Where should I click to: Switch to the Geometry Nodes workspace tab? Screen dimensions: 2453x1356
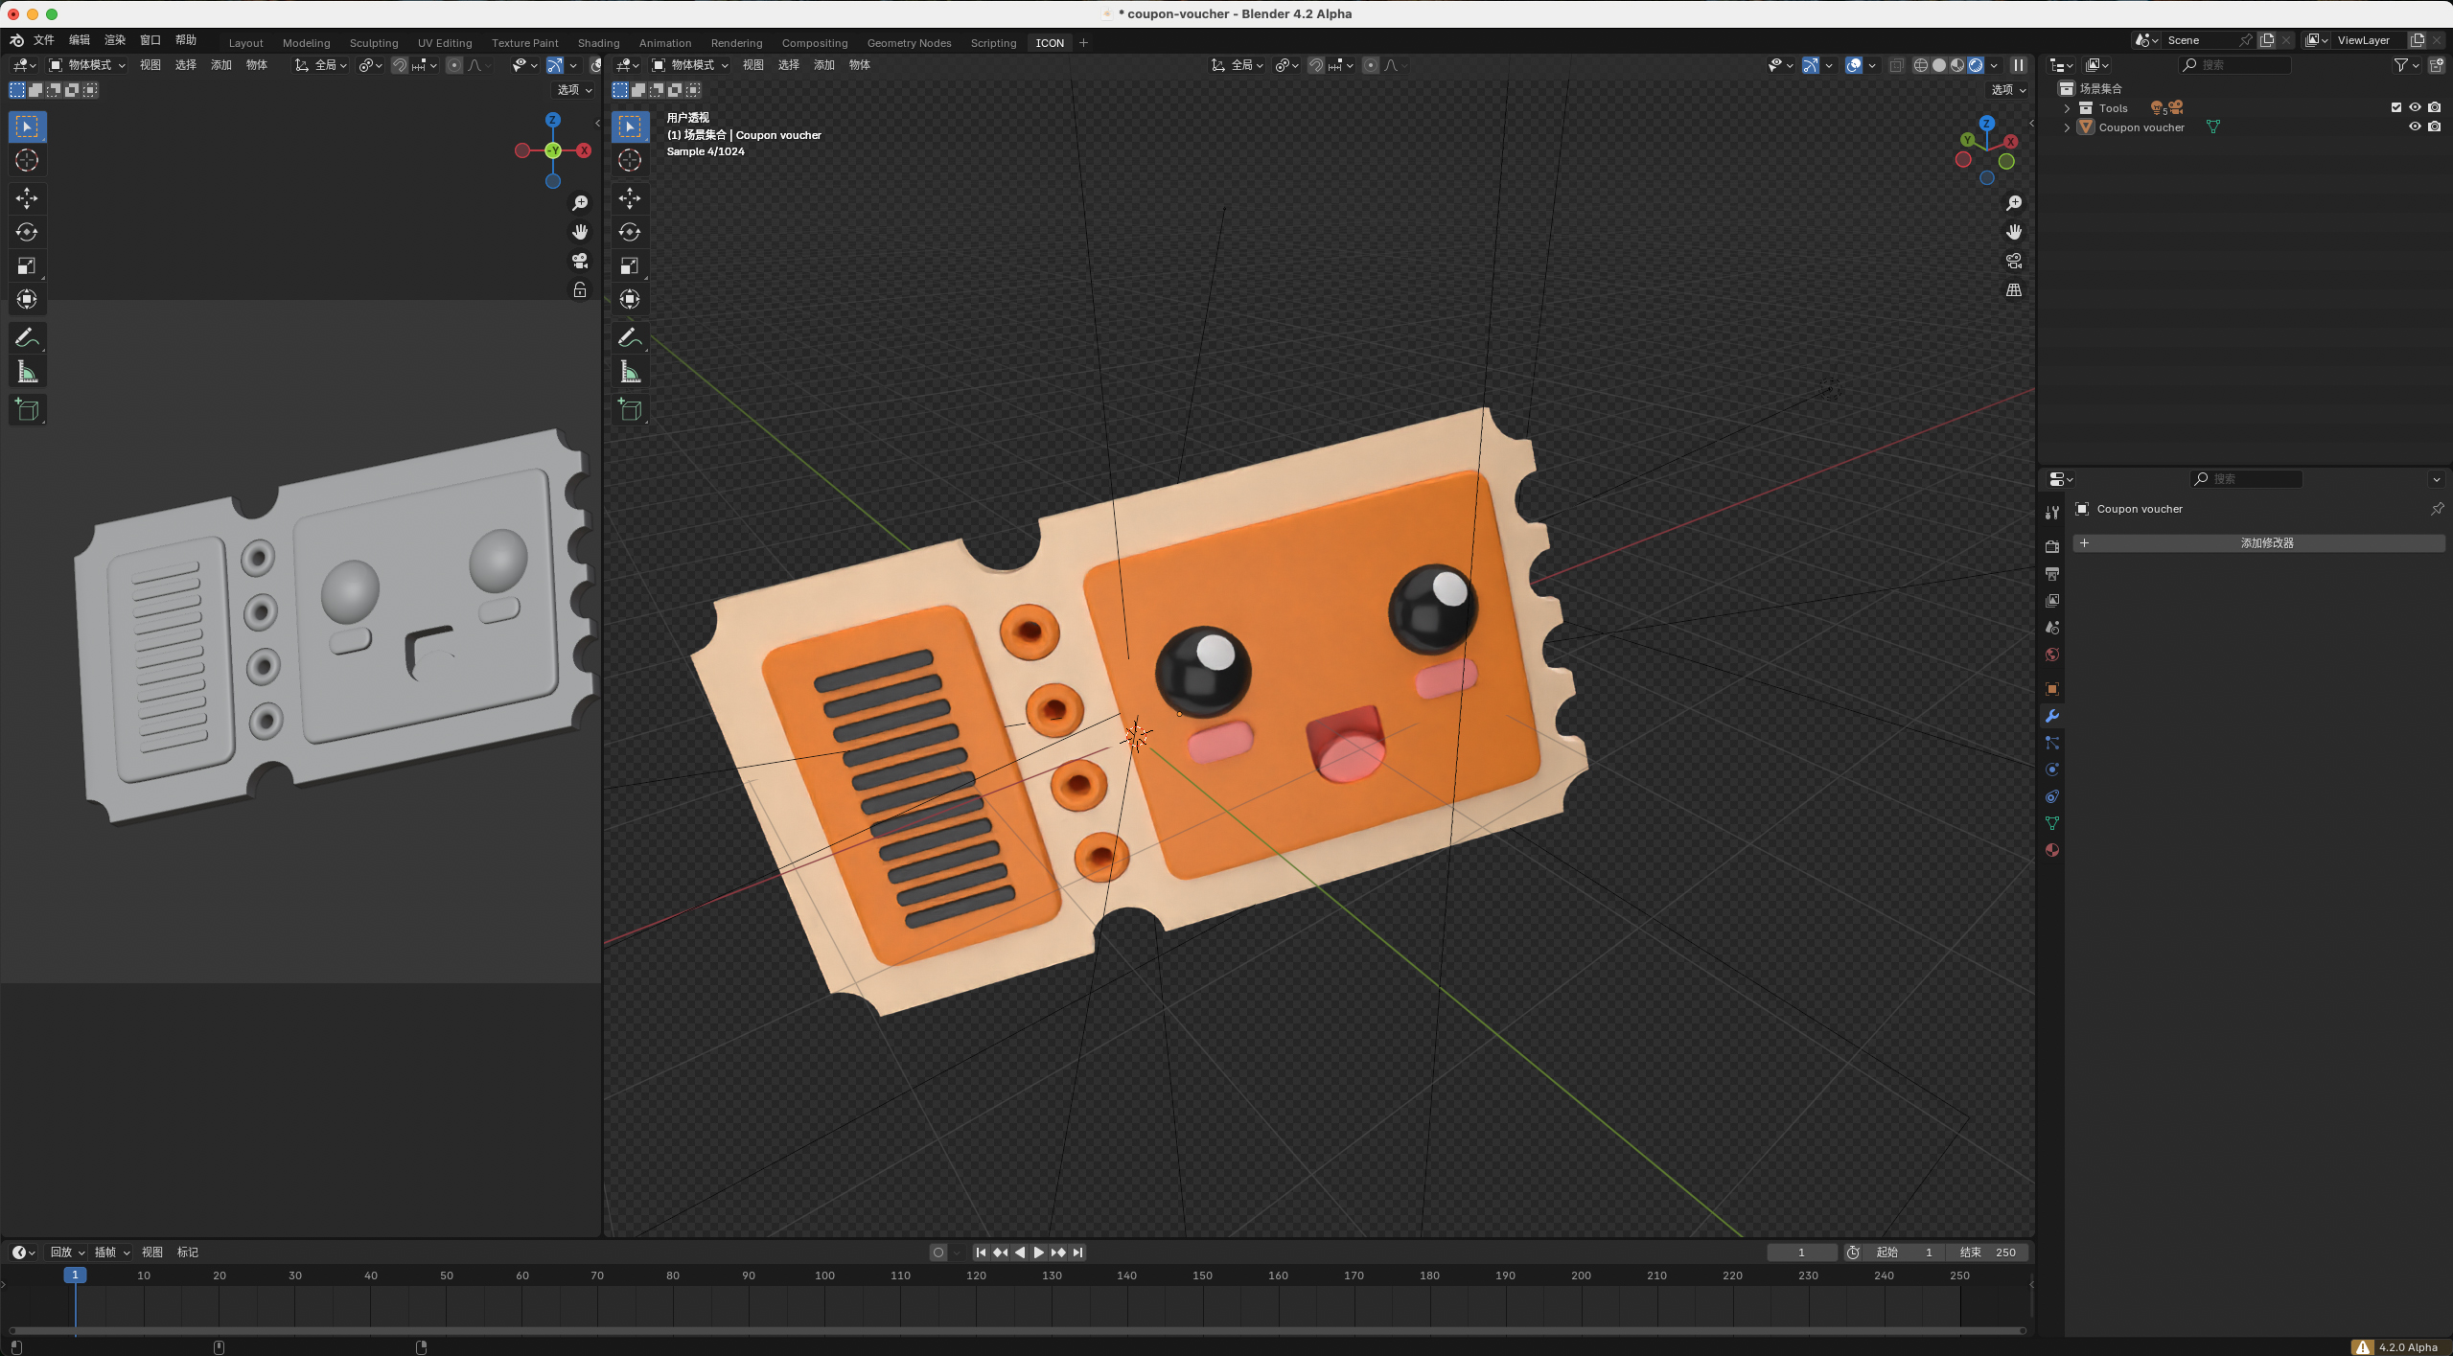coord(909,43)
